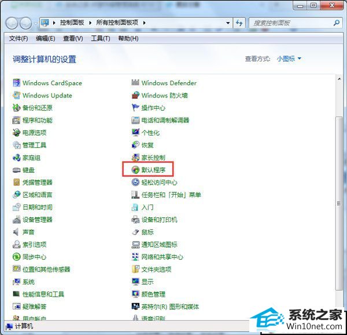Open the 电源选项 icon
Viewport: 347px width, 335px height.
pyautogui.click(x=17, y=133)
